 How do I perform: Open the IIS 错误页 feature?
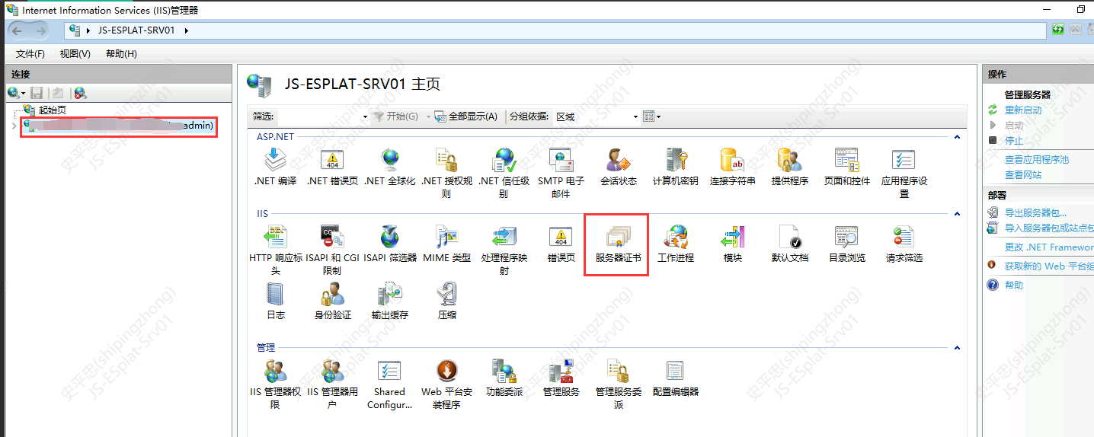pos(561,244)
